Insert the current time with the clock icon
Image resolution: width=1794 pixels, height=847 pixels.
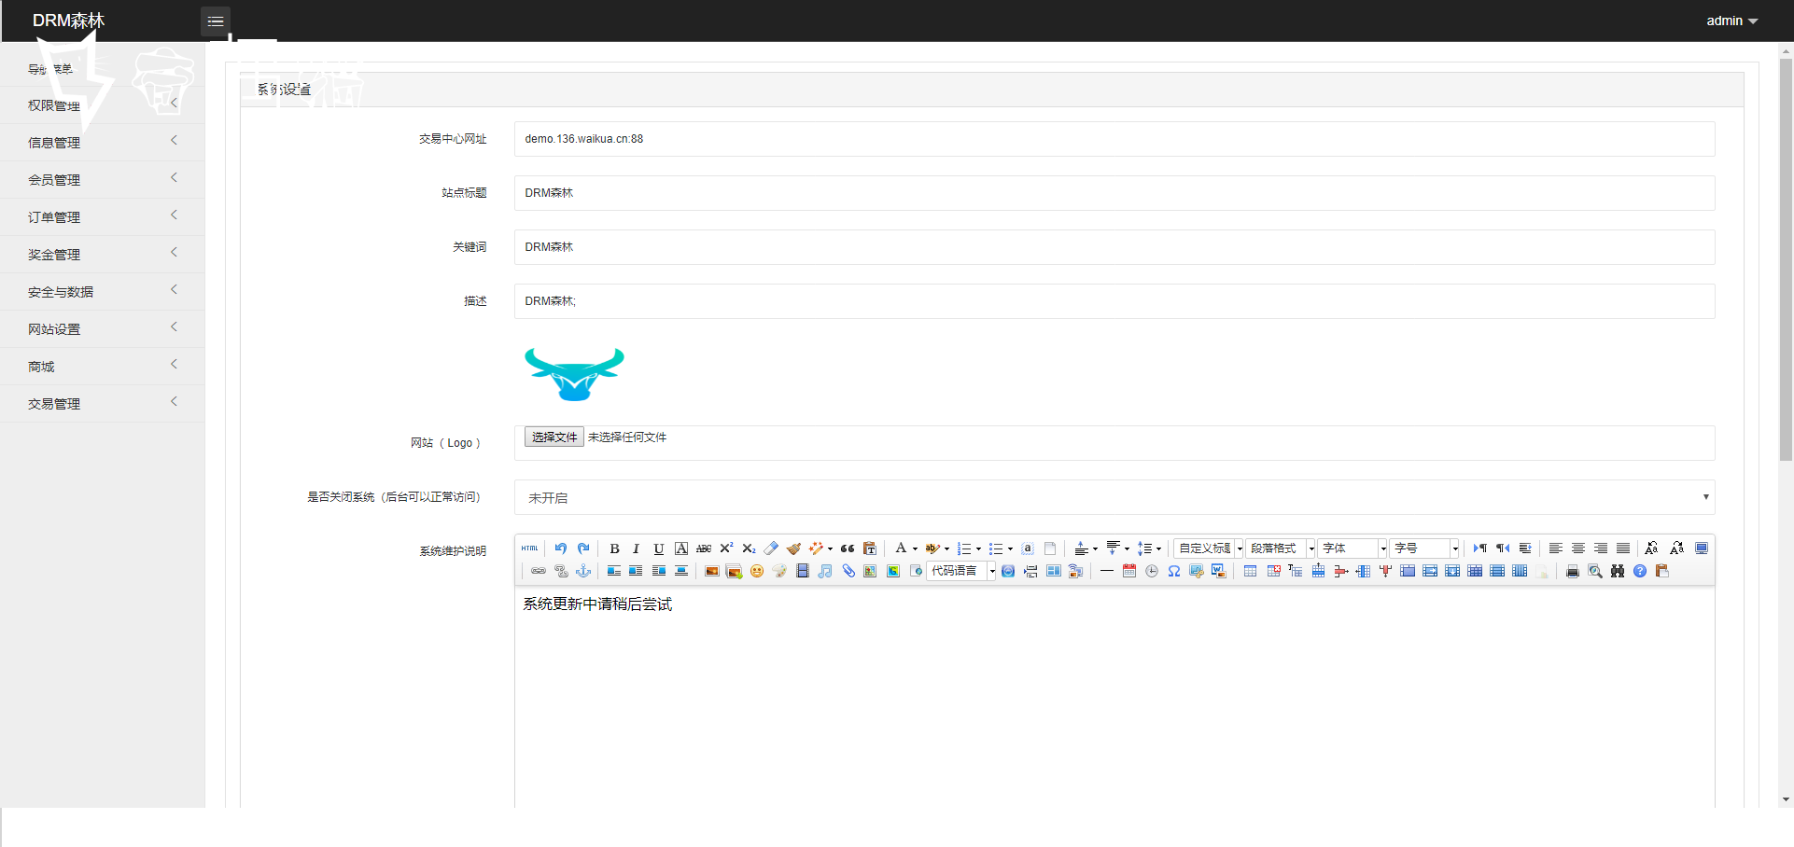[1152, 571]
